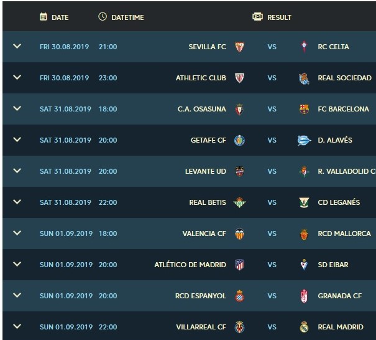This screenshot has width=376, height=340.
Task: Click the FC Barcelona club crest
Action: (304, 109)
